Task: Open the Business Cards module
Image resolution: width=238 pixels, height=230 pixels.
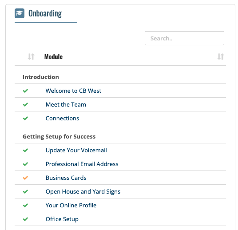Action: click(x=66, y=178)
